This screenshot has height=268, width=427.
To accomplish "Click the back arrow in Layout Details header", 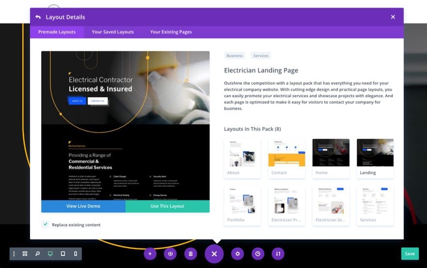I will [x=38, y=17].
